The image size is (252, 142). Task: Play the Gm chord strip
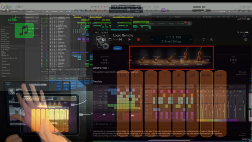137,103
